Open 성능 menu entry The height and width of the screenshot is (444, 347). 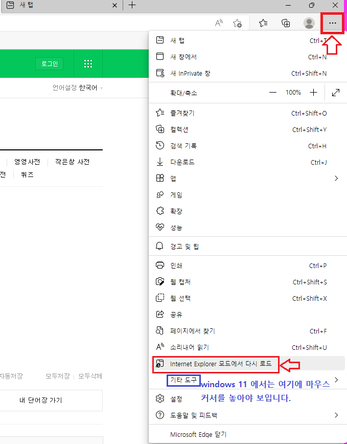pyautogui.click(x=247, y=228)
